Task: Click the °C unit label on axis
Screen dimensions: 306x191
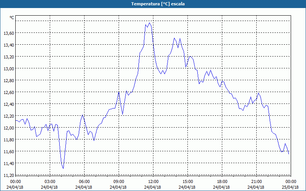Action: click(12, 18)
